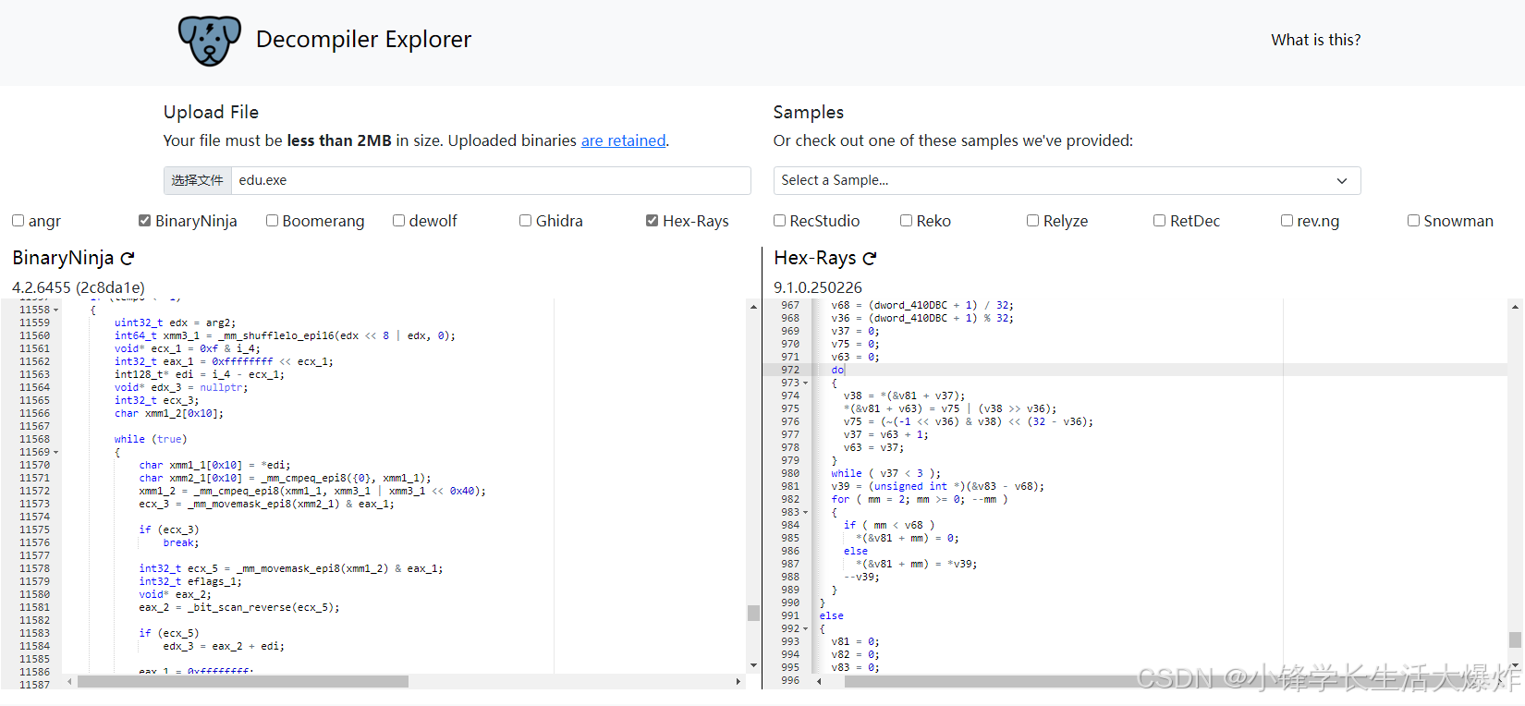1525x706 pixels.
Task: Collapse BinaryNinja while block at line 11569
Action: tap(56, 453)
